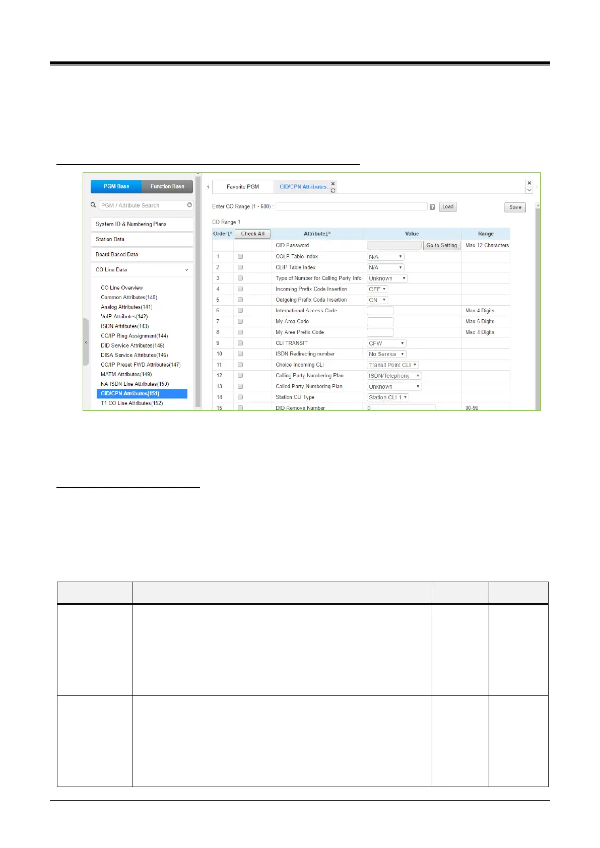The height and width of the screenshot is (848, 600).
Task: Collapse the CO Line Data section
Action: [x=142, y=269]
